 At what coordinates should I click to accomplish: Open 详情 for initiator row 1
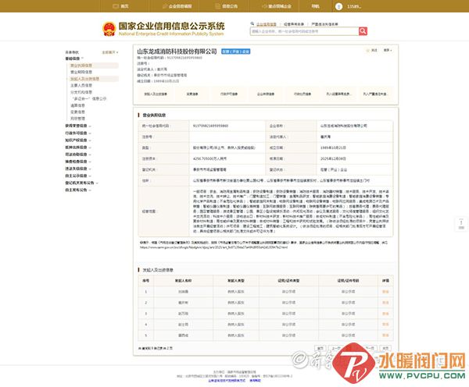click(385, 292)
